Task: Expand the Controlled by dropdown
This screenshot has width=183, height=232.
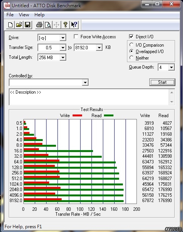Action: pos(85,82)
